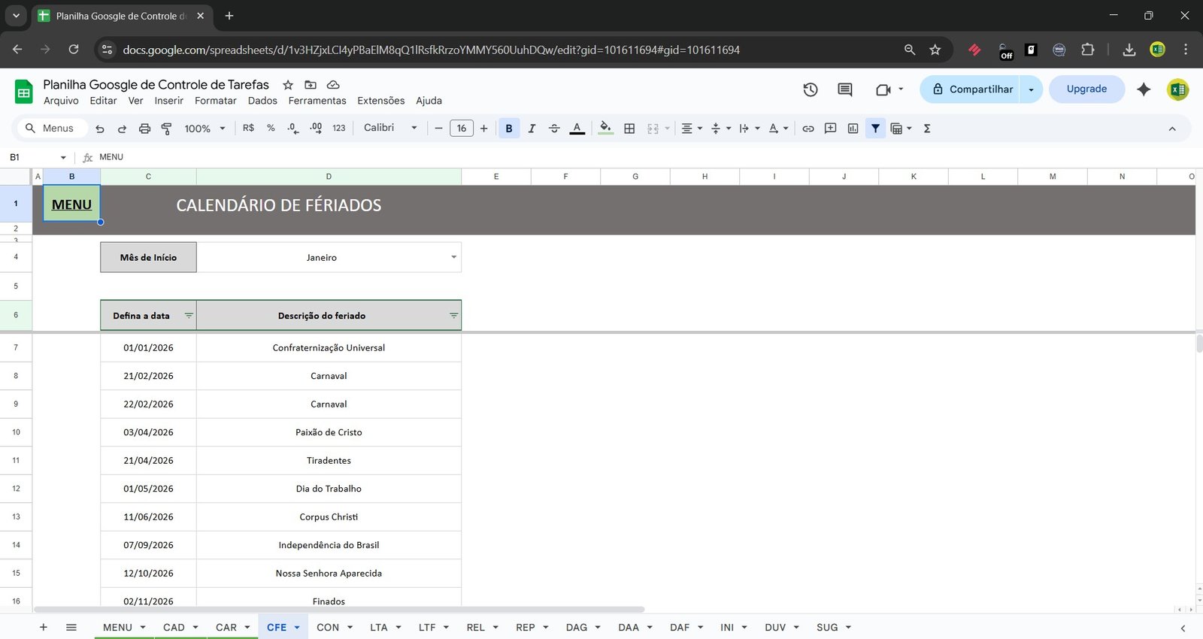Open the Calibri font dropdown

[x=389, y=128]
